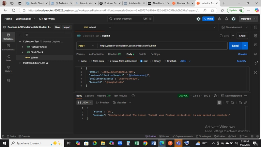Click the request URL input field
Screen dimensions: 261x147
click(162, 46)
